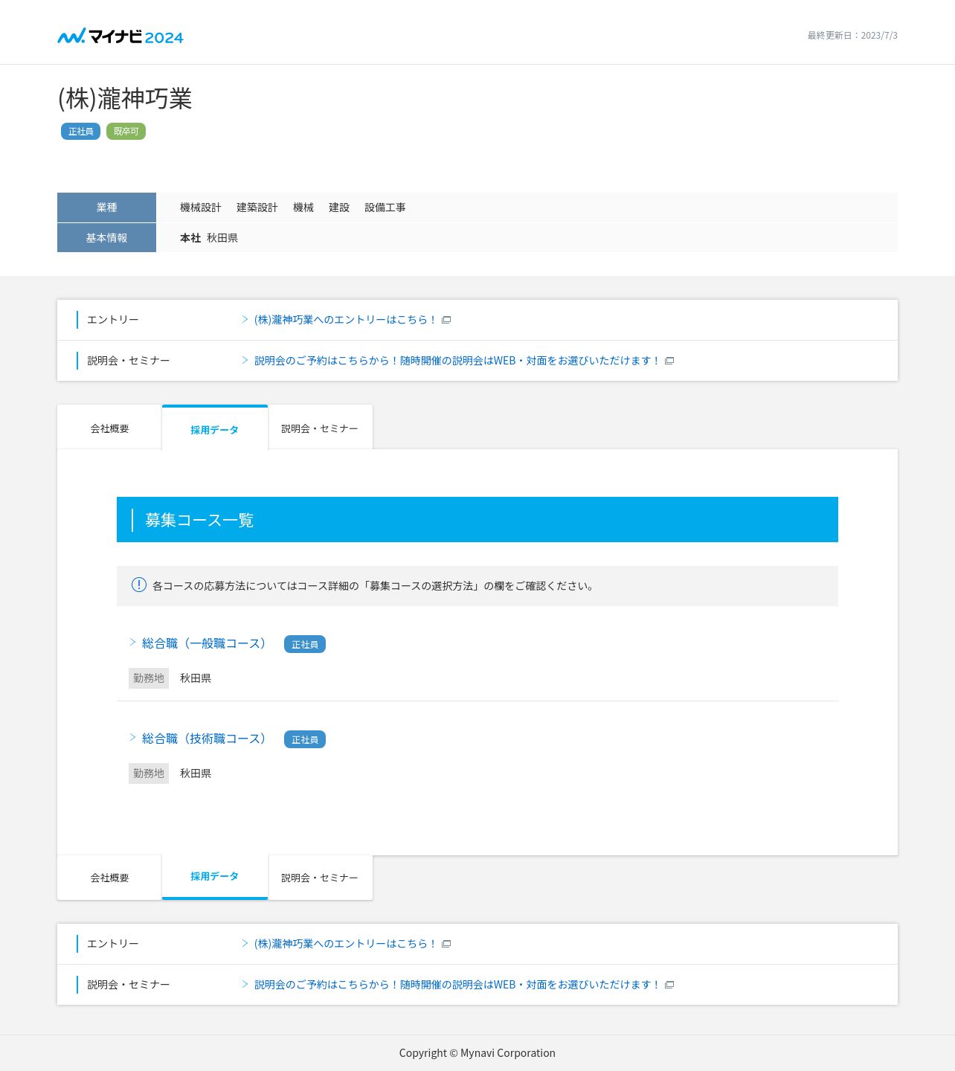
Task: Click the bottom 説明会・セミナー row label
Action: point(129,985)
